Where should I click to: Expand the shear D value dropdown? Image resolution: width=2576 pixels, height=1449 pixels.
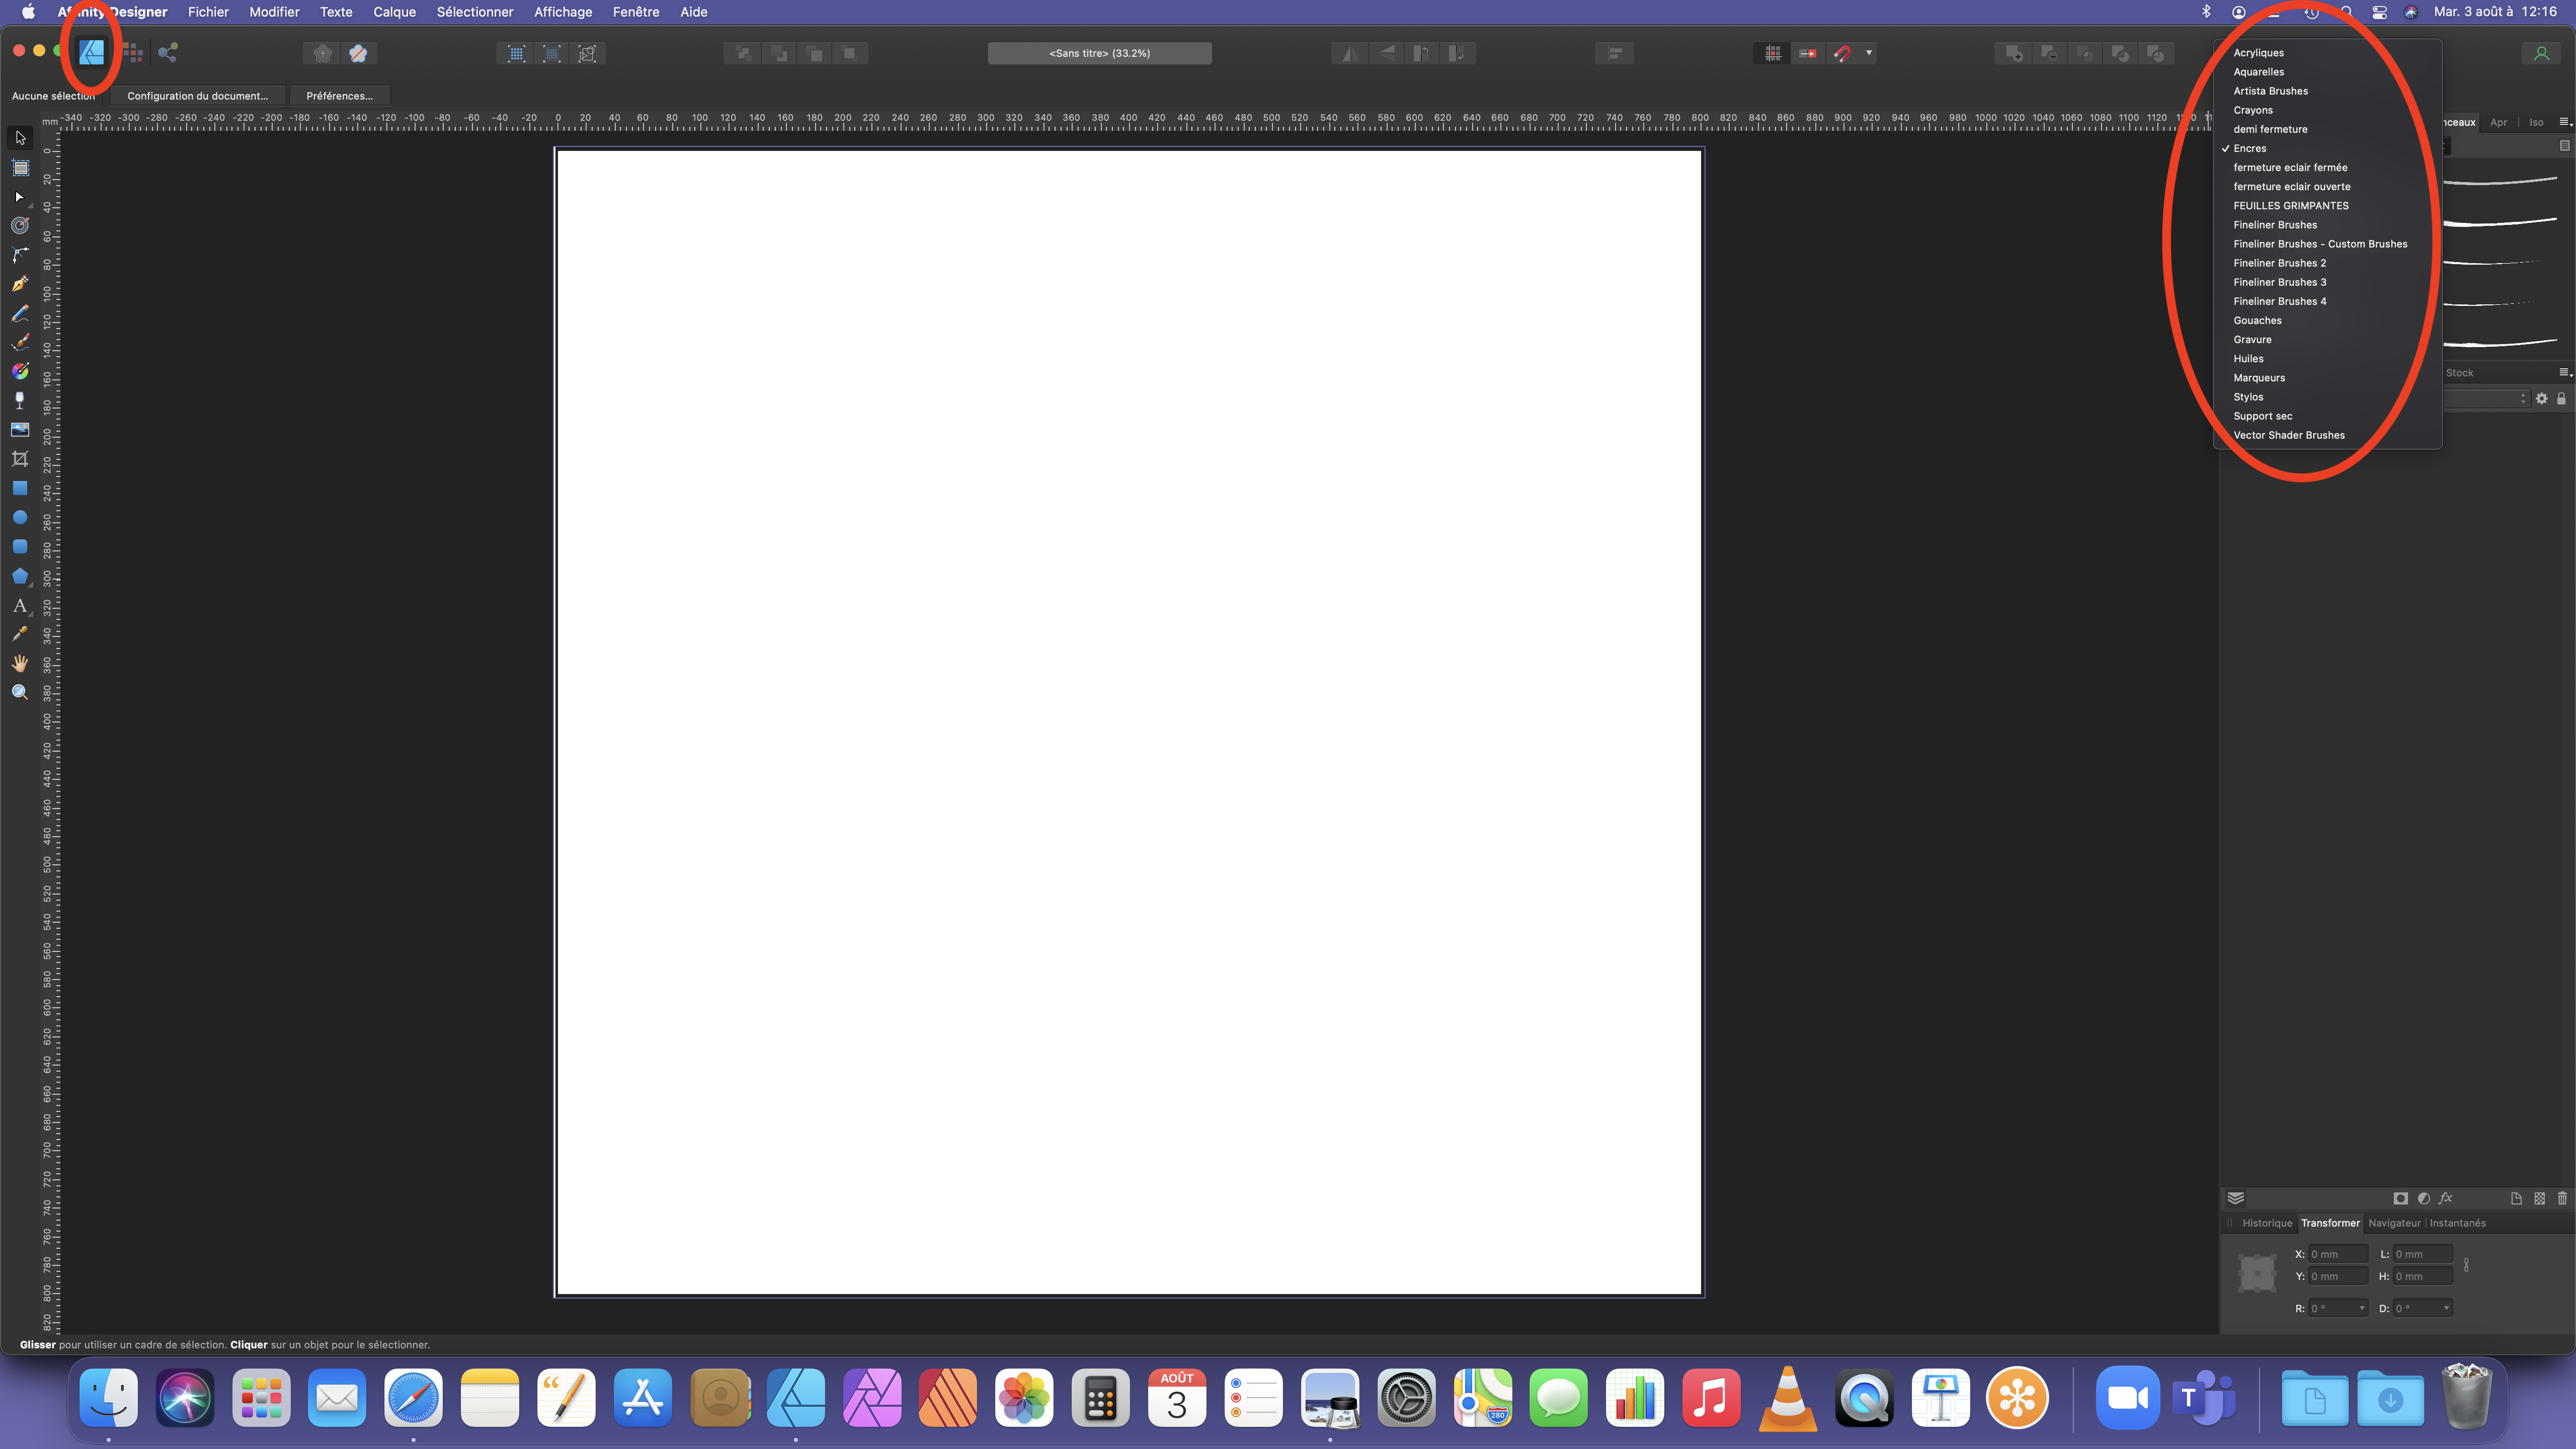tap(2446, 1308)
